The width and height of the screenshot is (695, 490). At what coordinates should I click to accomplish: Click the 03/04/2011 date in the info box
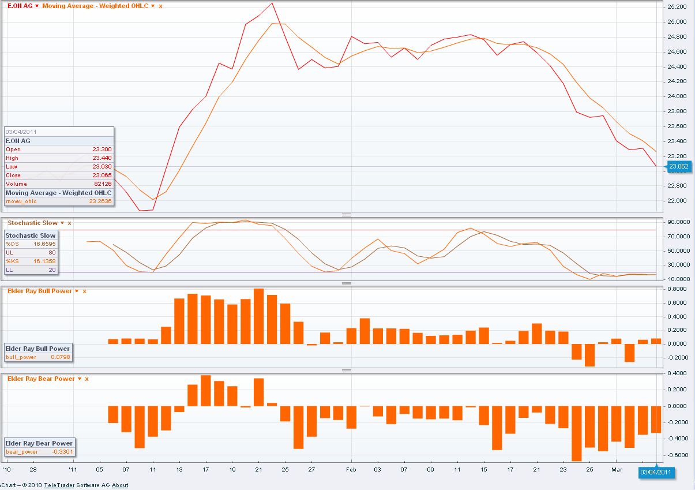[x=21, y=132]
